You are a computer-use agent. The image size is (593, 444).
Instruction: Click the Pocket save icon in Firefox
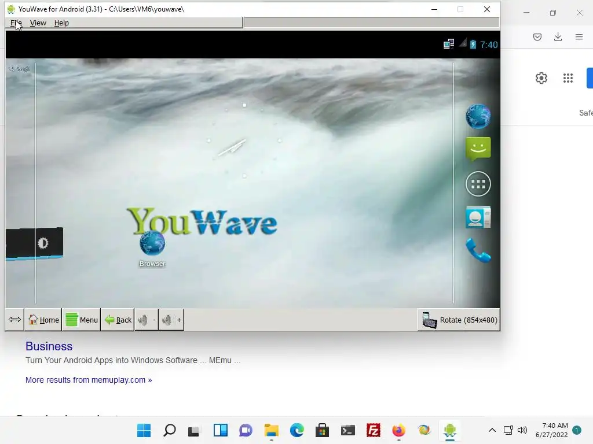tap(537, 36)
